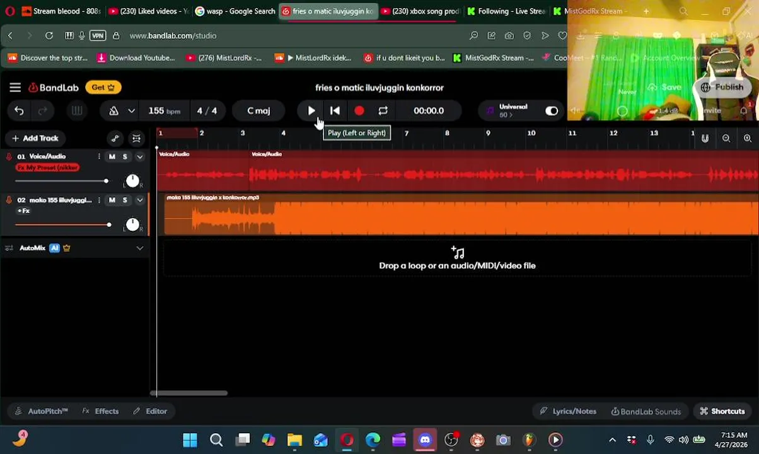Redo the last undone action
Screen dimensions: 759x454
[42, 111]
